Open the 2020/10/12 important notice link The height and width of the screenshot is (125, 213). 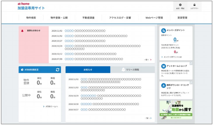[90, 54]
